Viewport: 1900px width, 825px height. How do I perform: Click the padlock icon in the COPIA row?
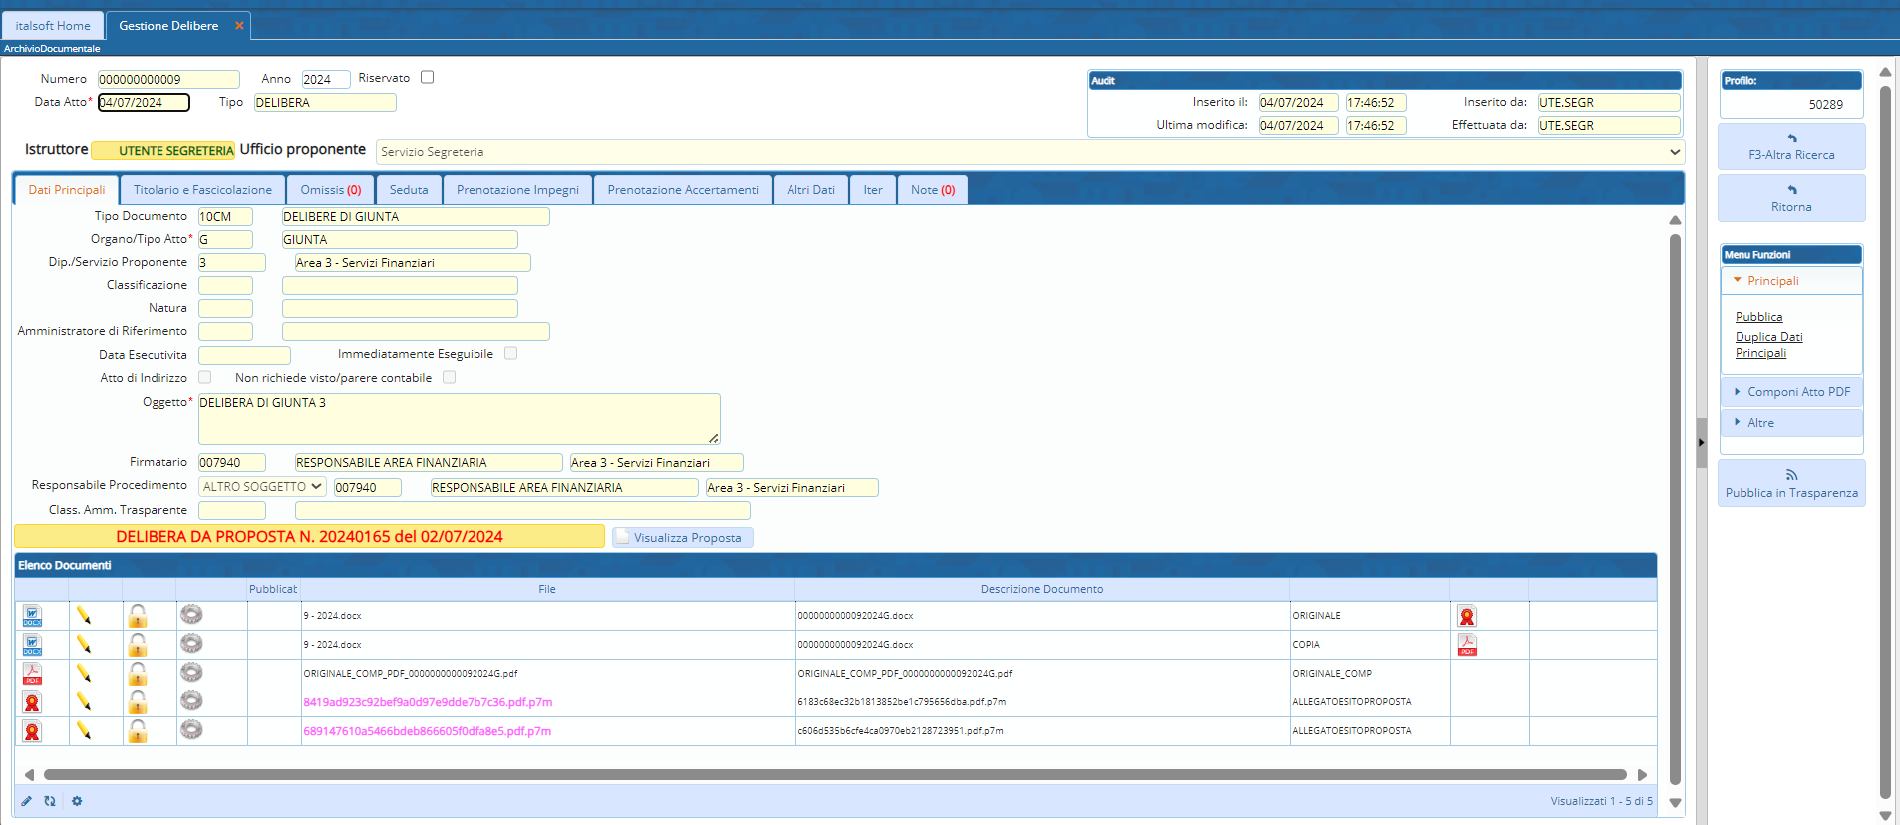coord(138,645)
